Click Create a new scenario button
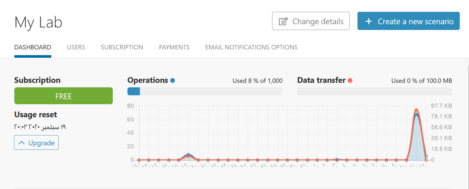Viewport: 469px width, 189px height. pos(408,21)
